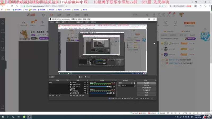
Task: Open Windows taskbar search
Action: tap(8, 117)
